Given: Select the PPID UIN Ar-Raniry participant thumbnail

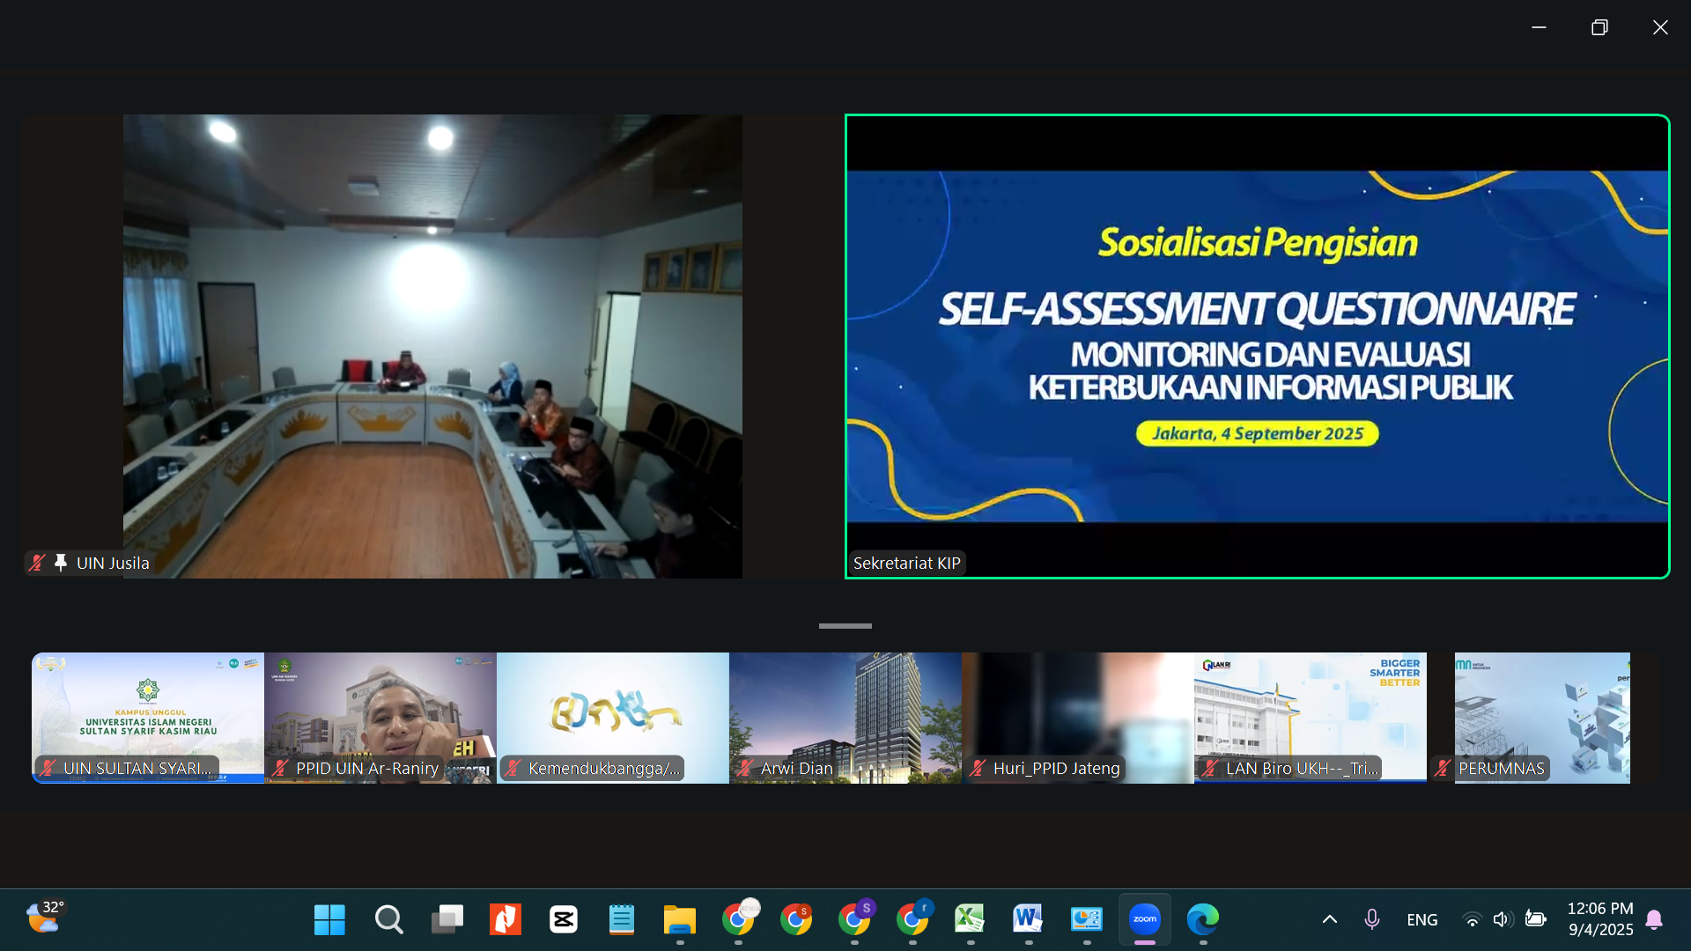Looking at the screenshot, I should (380, 717).
